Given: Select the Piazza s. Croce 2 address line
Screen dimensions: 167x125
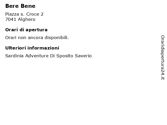Looking at the screenshot, I should click(24, 14).
